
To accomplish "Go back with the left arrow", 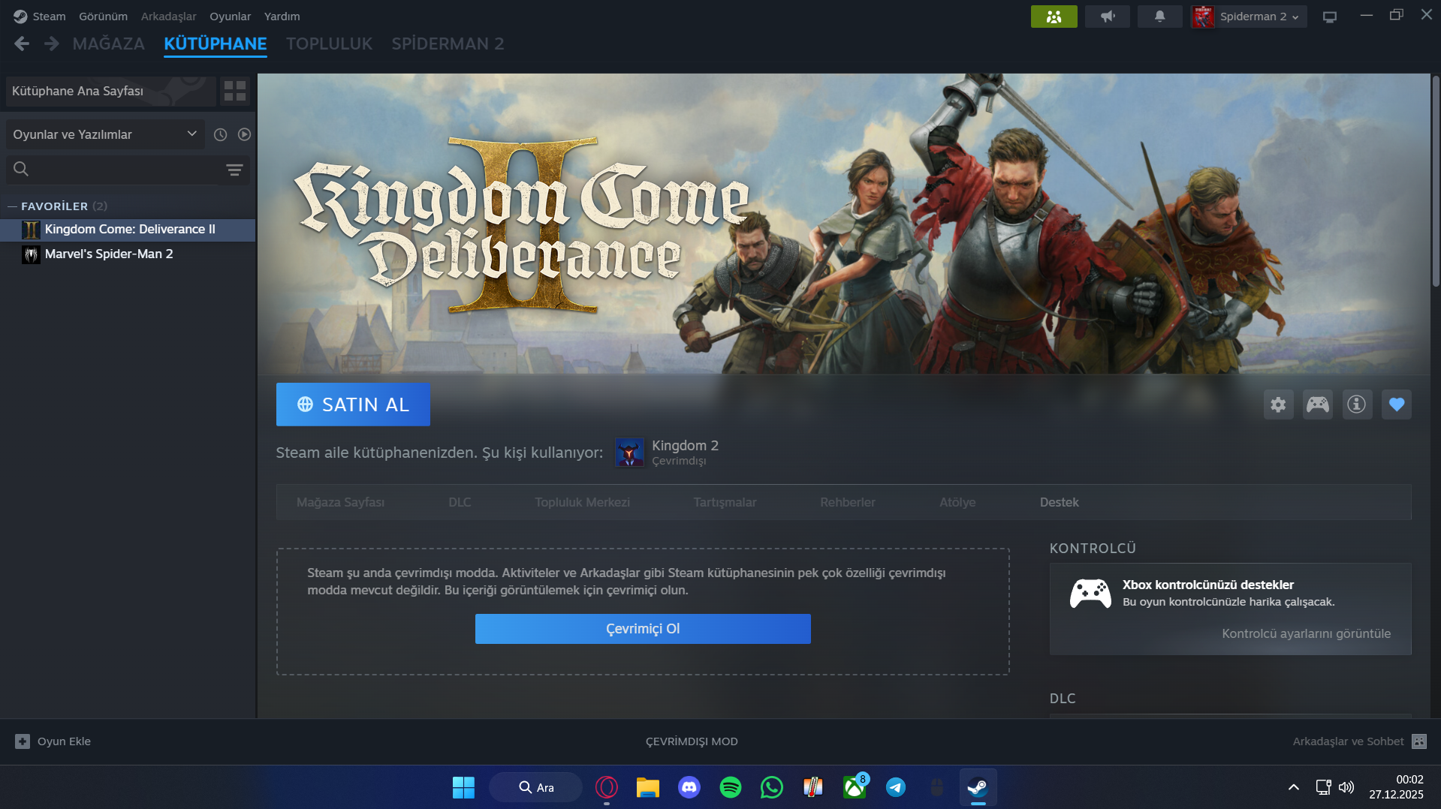I will click(22, 44).
